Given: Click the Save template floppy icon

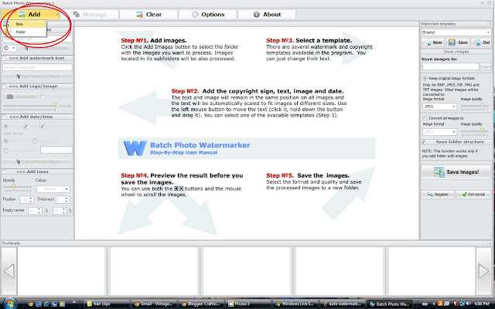Looking at the screenshot, I should tap(452, 42).
